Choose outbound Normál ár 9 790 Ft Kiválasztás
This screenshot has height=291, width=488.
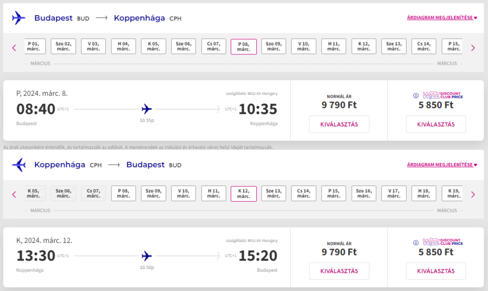tap(339, 125)
